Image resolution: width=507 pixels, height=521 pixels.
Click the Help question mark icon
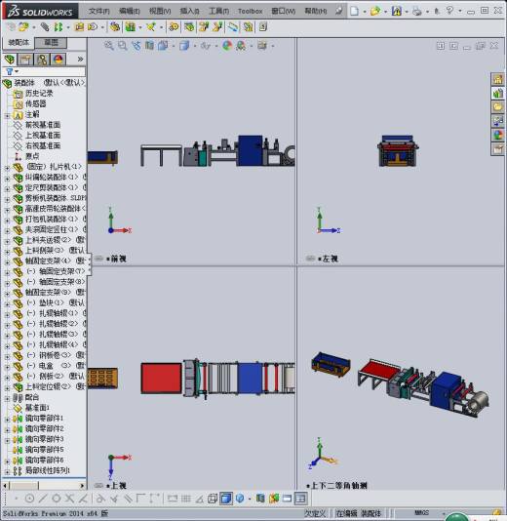(449, 11)
